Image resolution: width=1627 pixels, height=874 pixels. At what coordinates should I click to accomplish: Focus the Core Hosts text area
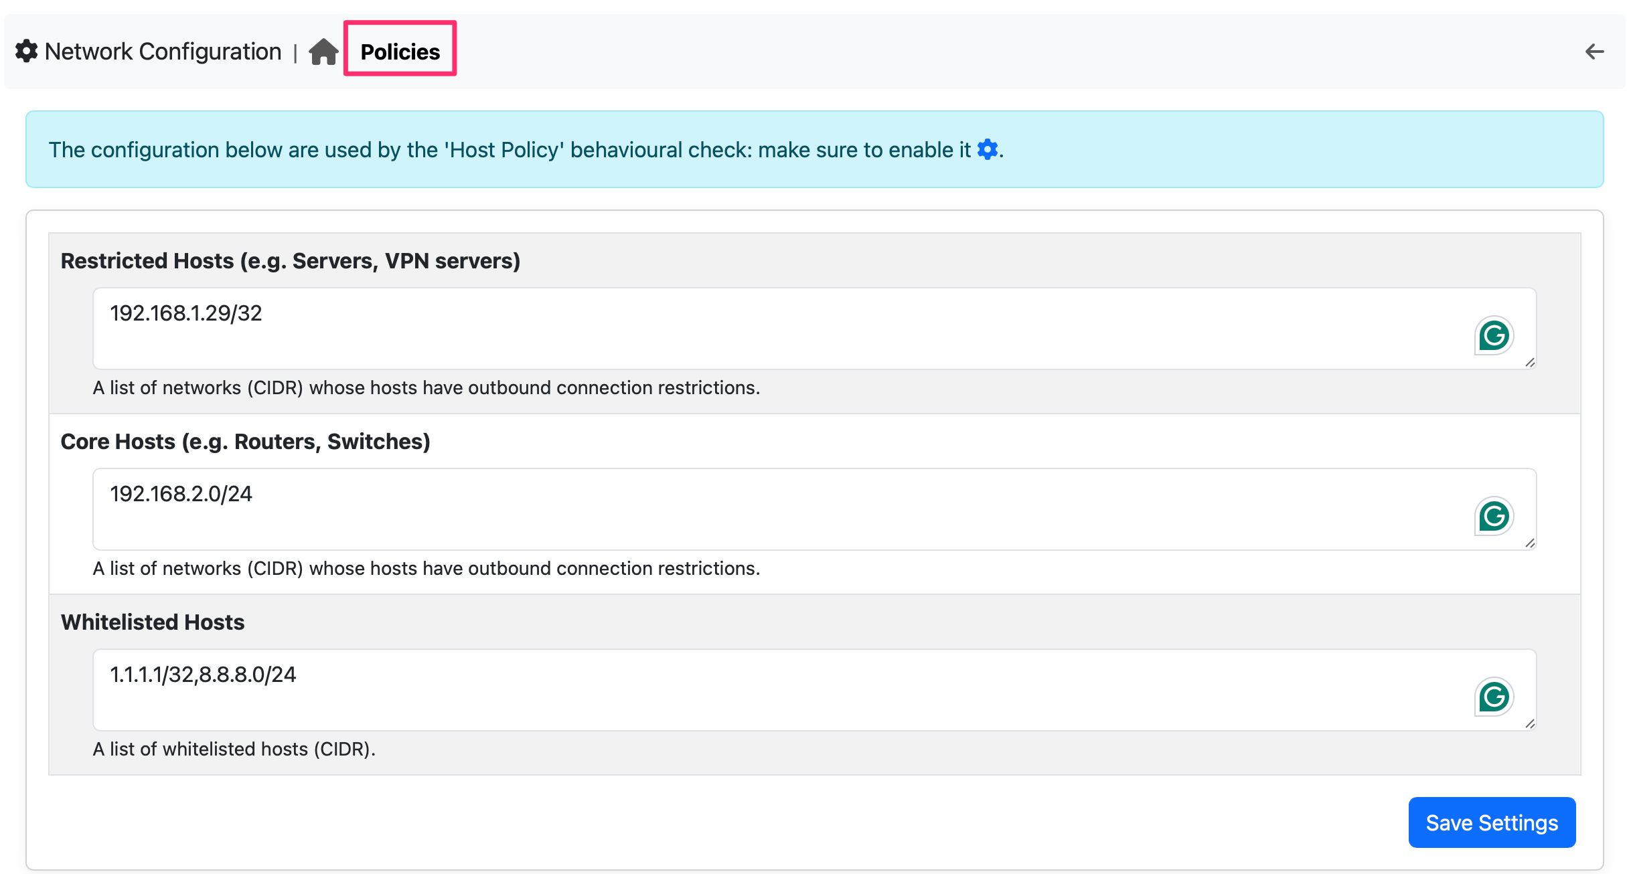[x=814, y=509]
